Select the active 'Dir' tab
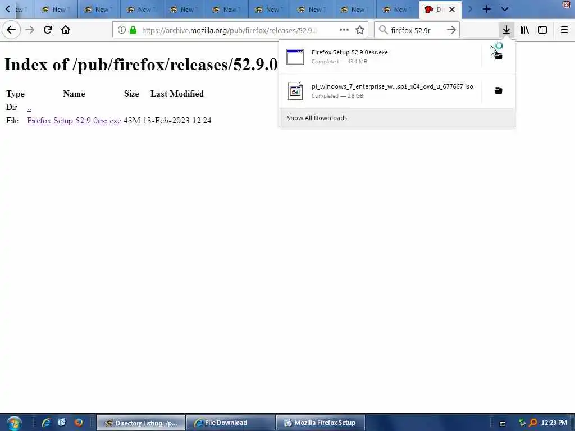This screenshot has width=575, height=431. click(x=440, y=10)
